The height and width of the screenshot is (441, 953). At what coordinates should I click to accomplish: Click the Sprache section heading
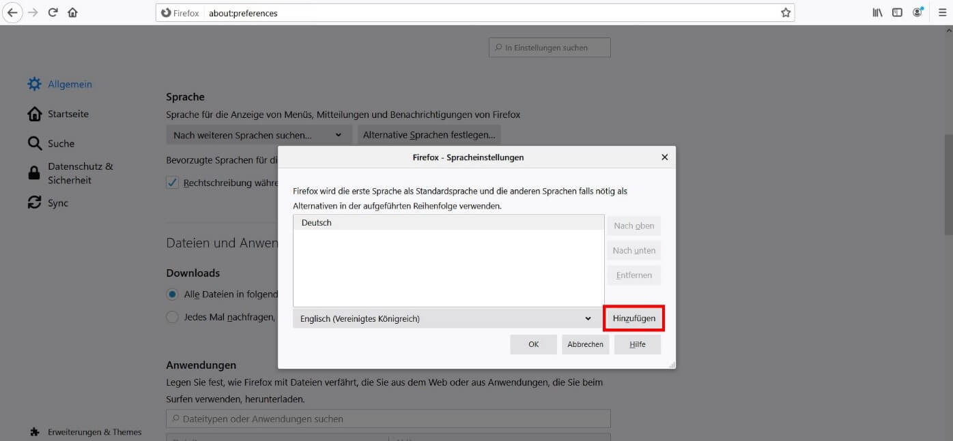tap(186, 97)
